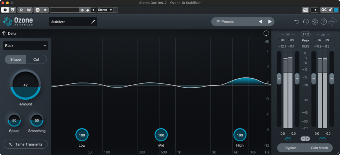Click the Bypass button
The width and height of the screenshot is (340, 155).
coord(291,148)
